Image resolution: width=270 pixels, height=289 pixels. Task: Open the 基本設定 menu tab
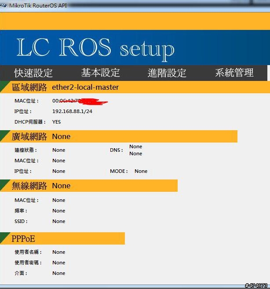100,73
